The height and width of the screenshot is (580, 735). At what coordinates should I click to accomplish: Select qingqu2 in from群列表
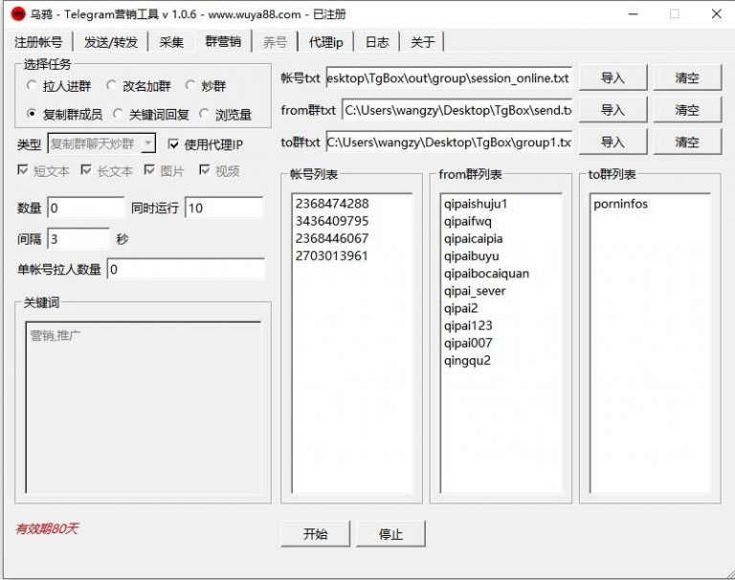coord(467,360)
